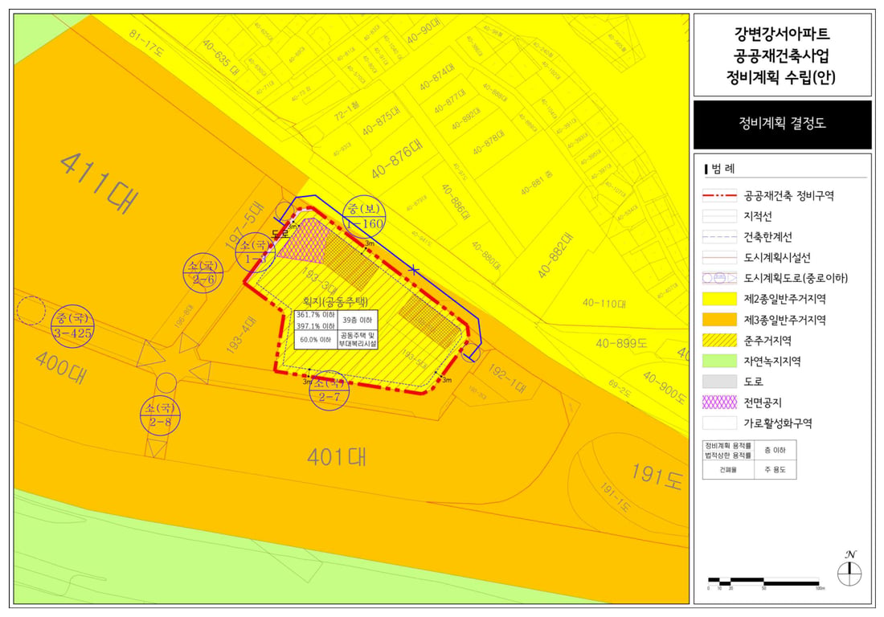Click the 소(국) 2-6 road circle marker
The image size is (884, 617).
[x=203, y=272]
